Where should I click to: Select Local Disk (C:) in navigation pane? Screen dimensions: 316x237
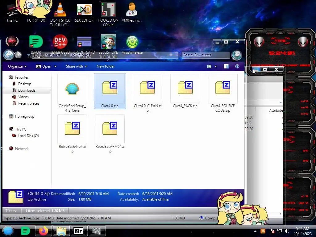point(28,136)
